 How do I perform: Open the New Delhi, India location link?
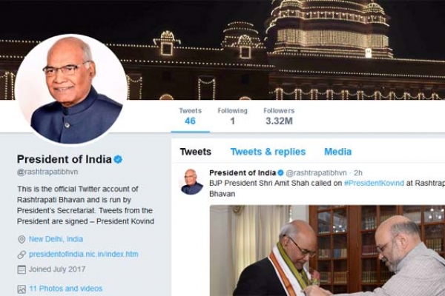pos(56,239)
